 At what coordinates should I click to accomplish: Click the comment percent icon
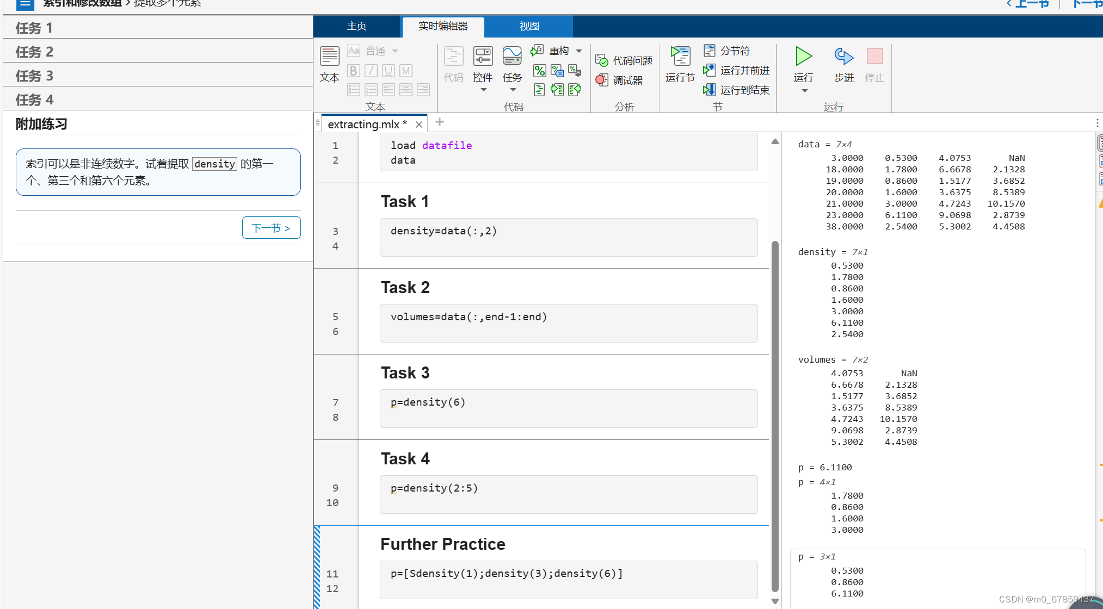pos(539,71)
